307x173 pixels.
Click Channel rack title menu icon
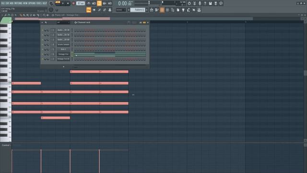[75, 23]
